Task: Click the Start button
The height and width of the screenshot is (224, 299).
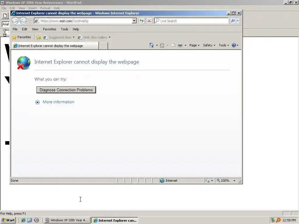Action: tap(8, 220)
